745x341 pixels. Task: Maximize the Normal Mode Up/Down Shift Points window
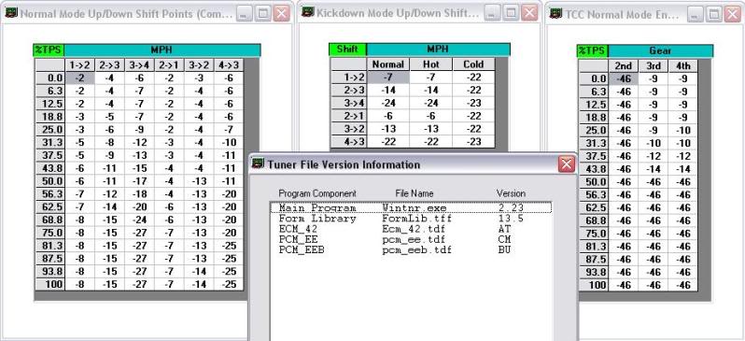[262, 13]
